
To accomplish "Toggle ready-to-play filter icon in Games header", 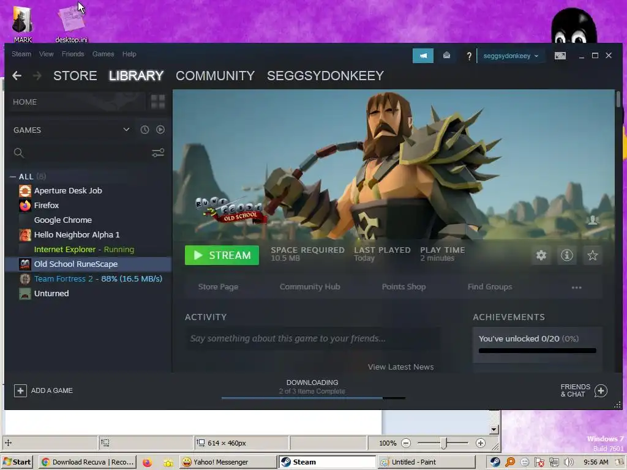I will (x=160, y=130).
